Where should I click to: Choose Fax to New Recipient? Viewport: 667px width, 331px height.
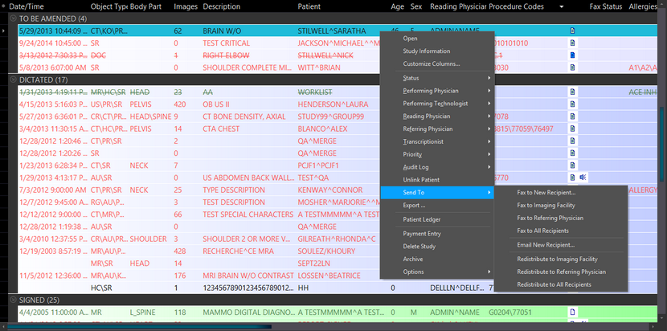pos(546,193)
